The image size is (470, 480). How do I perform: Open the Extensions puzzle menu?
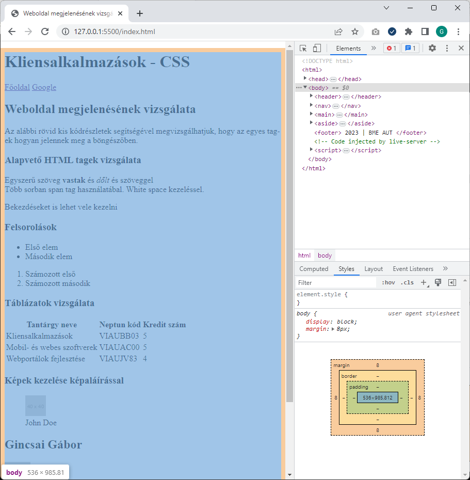pyautogui.click(x=409, y=31)
